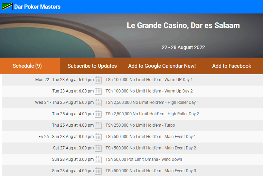Open calendar icon for Main Event Day 1
This screenshot has width=263, height=176.
click(x=98, y=137)
